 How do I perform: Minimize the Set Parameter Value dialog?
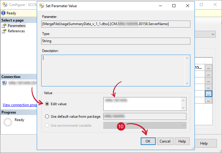coord(160,6)
